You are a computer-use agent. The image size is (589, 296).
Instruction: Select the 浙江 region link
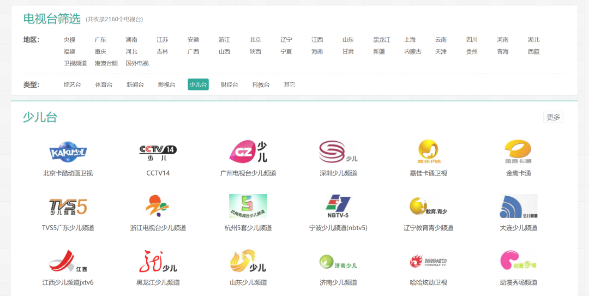[x=224, y=40]
